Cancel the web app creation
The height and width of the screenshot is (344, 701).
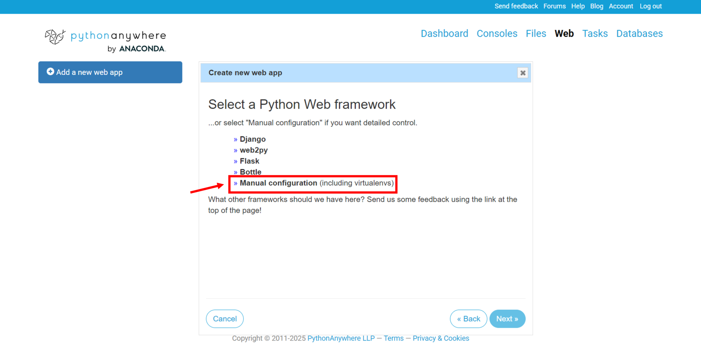pyautogui.click(x=225, y=318)
